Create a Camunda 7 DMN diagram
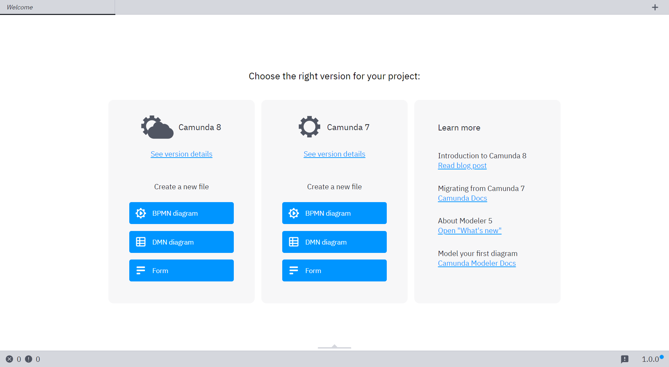This screenshot has width=669, height=367. click(334, 242)
